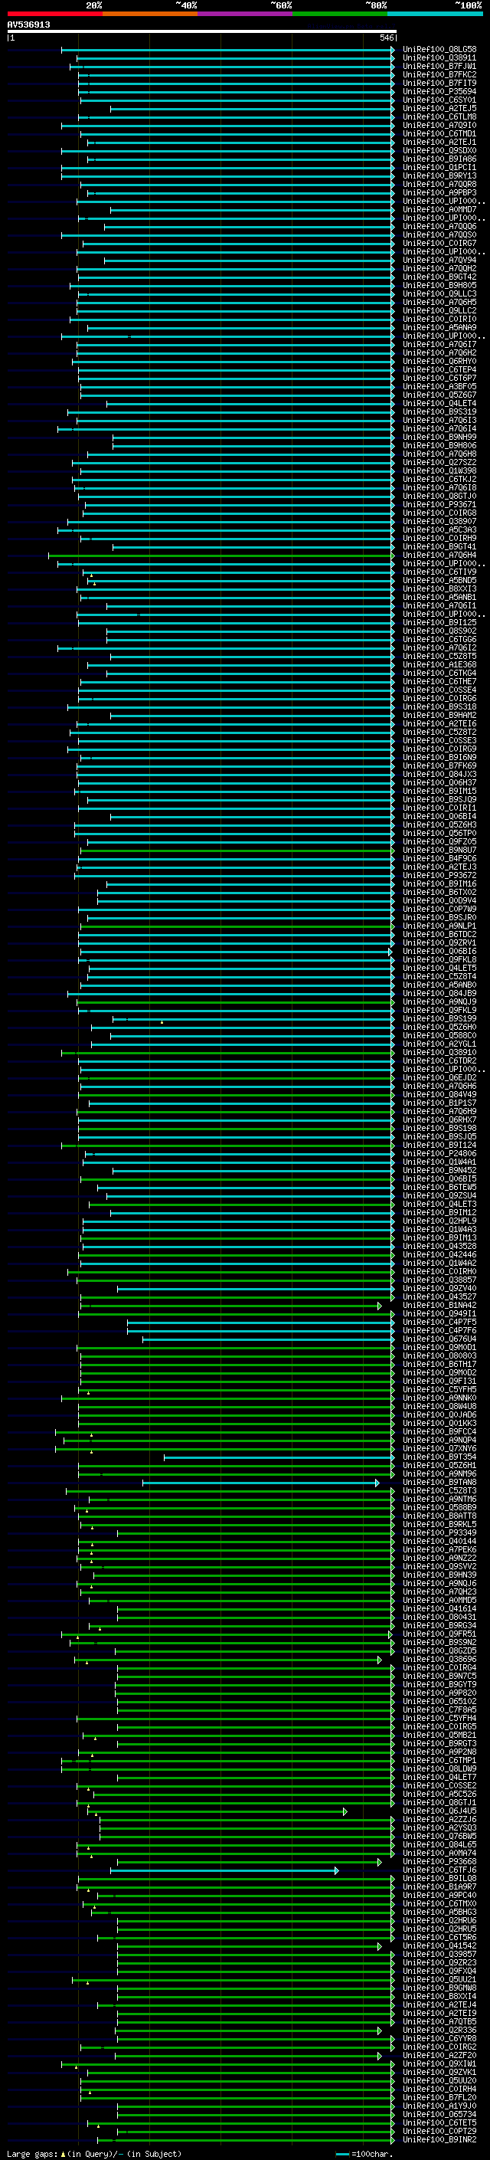Select the query label AV536913
The image size is (490, 2160).
pyautogui.click(x=28, y=25)
